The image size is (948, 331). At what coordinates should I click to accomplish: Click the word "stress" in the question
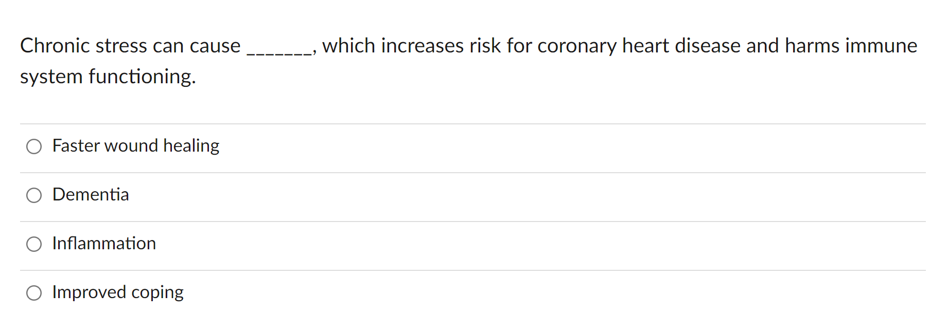coord(121,46)
